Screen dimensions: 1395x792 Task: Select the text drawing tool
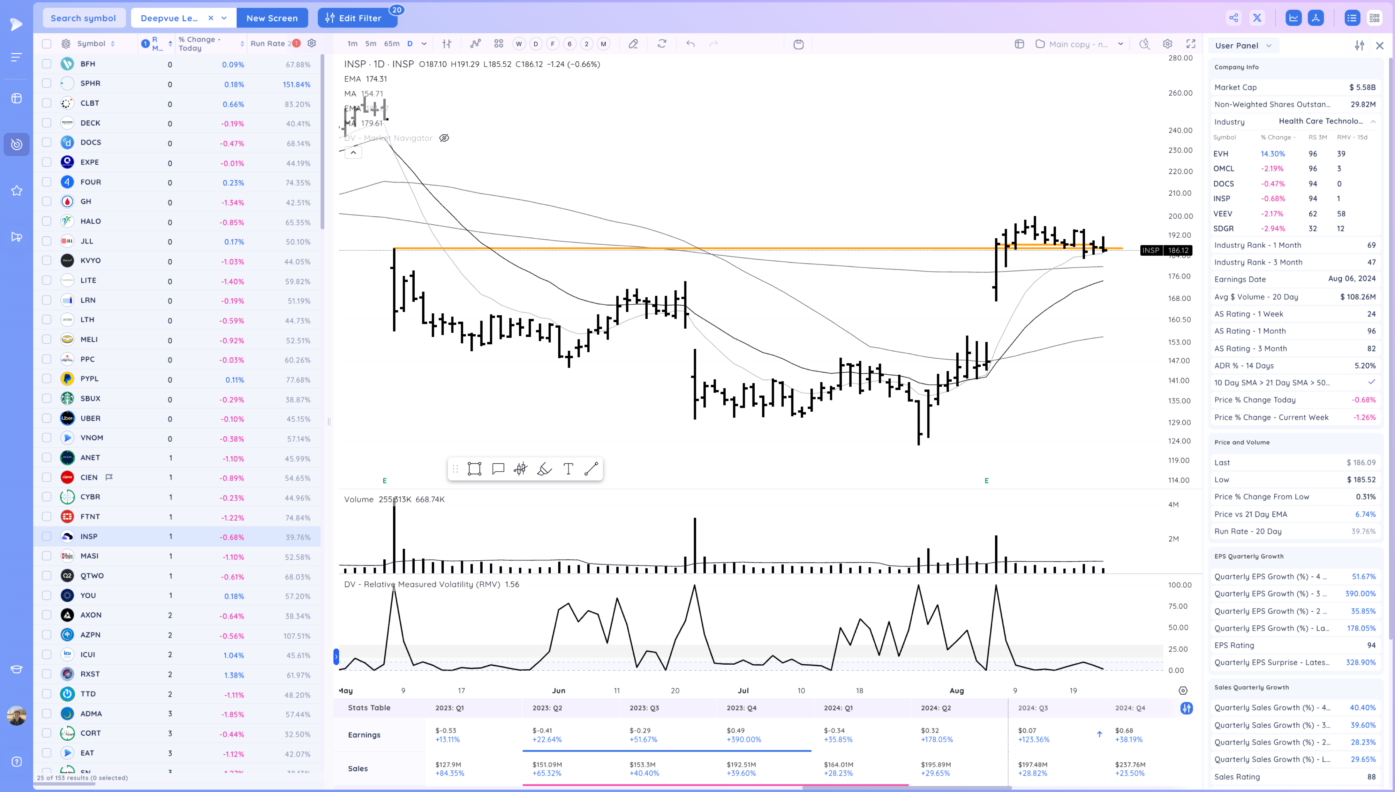568,469
